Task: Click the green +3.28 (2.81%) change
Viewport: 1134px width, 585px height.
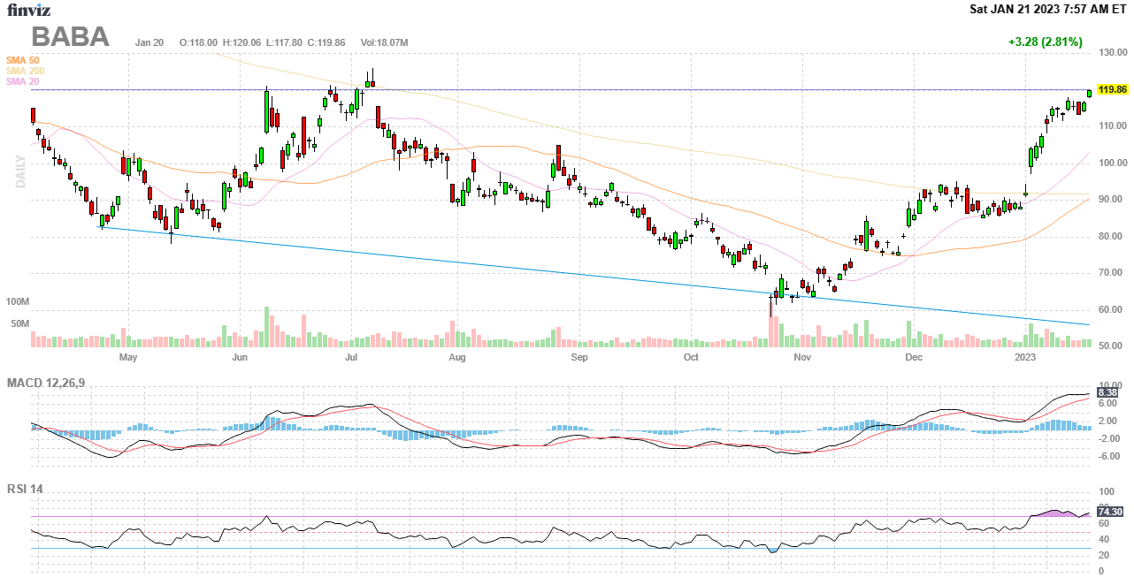Action: point(1045,42)
